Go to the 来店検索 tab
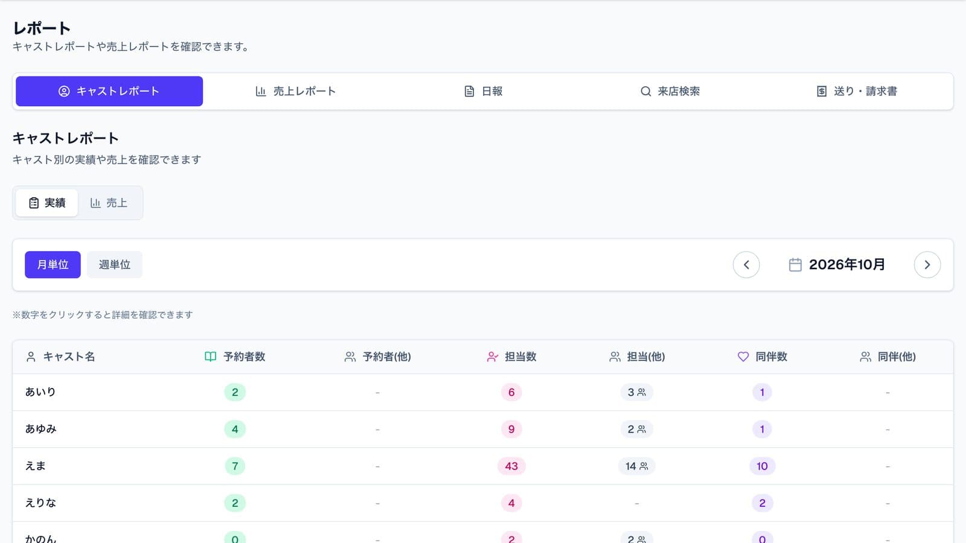 [670, 91]
